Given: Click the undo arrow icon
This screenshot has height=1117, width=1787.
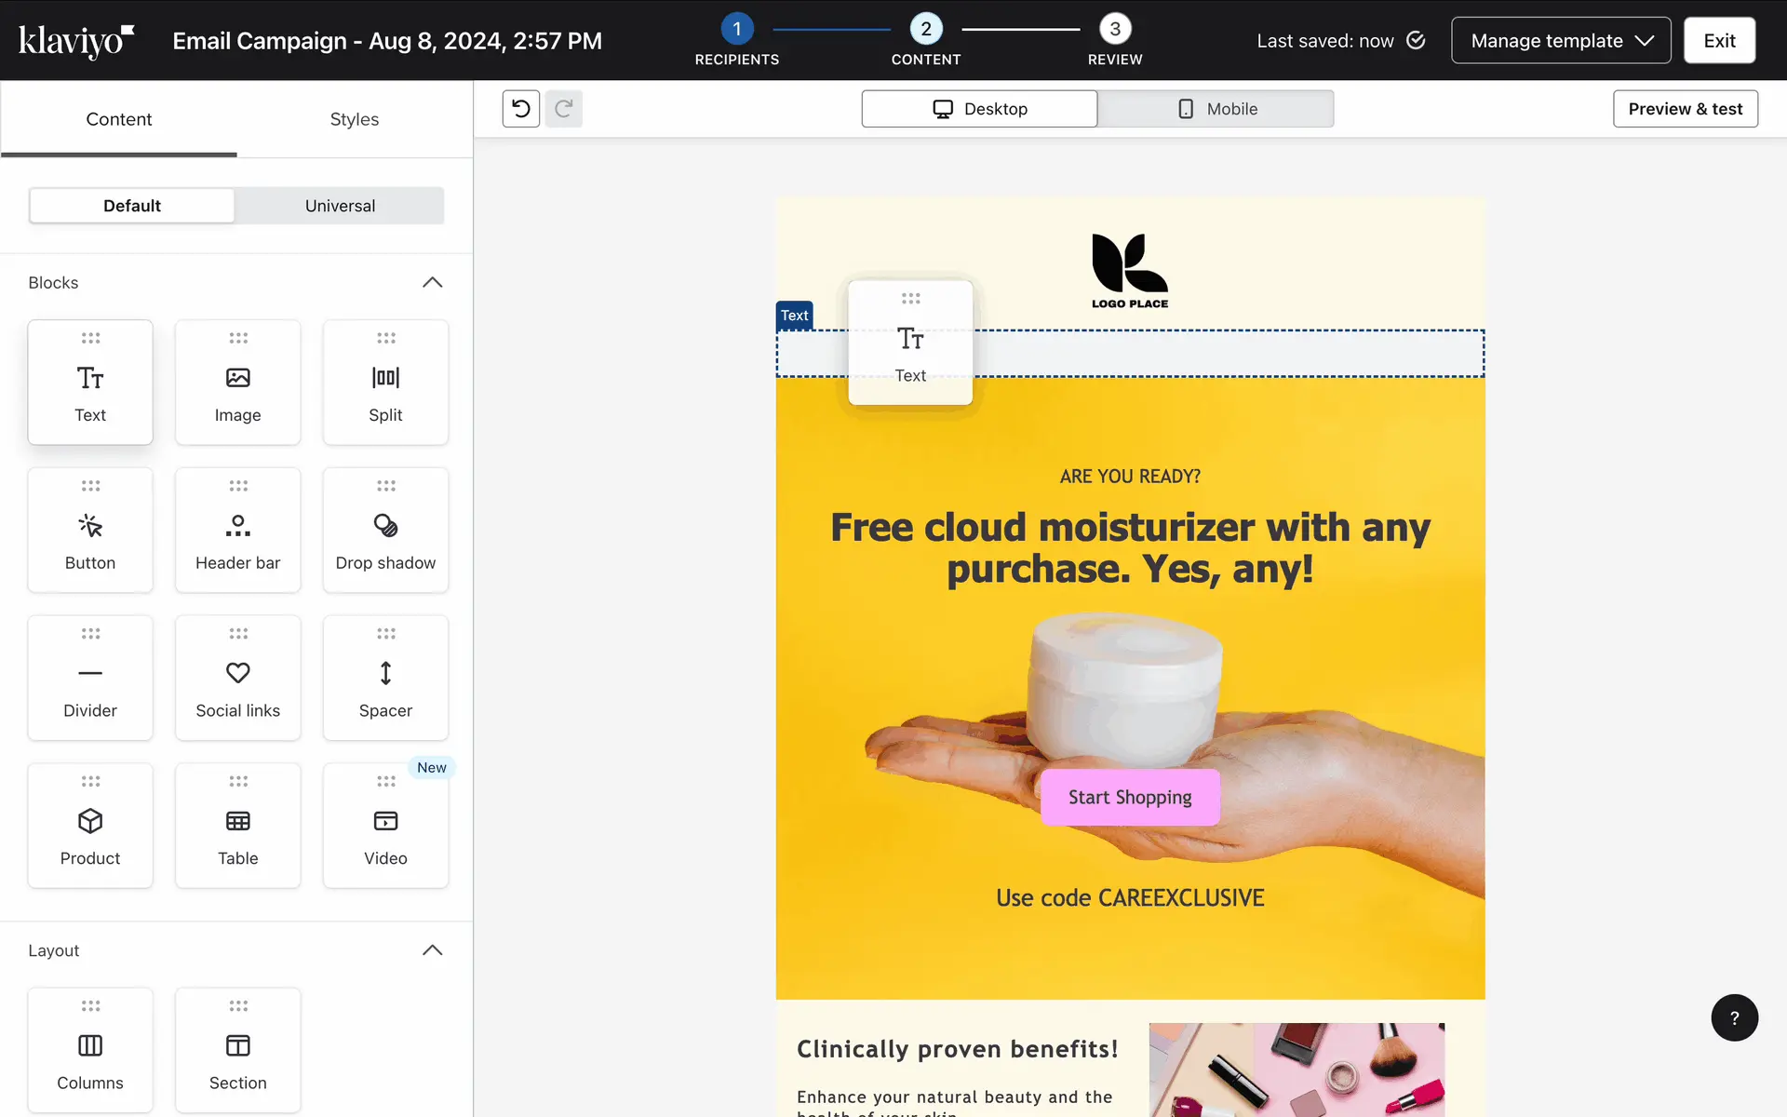Looking at the screenshot, I should tap(521, 109).
